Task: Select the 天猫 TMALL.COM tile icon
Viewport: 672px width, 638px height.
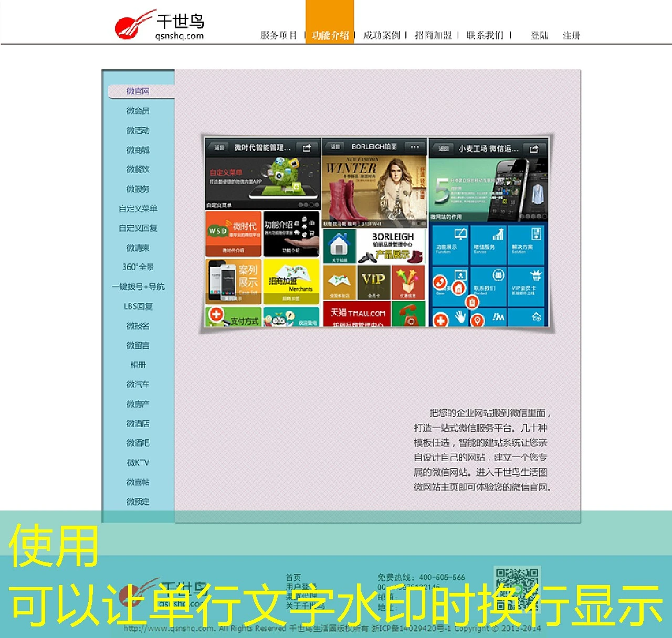Action: 357,314
